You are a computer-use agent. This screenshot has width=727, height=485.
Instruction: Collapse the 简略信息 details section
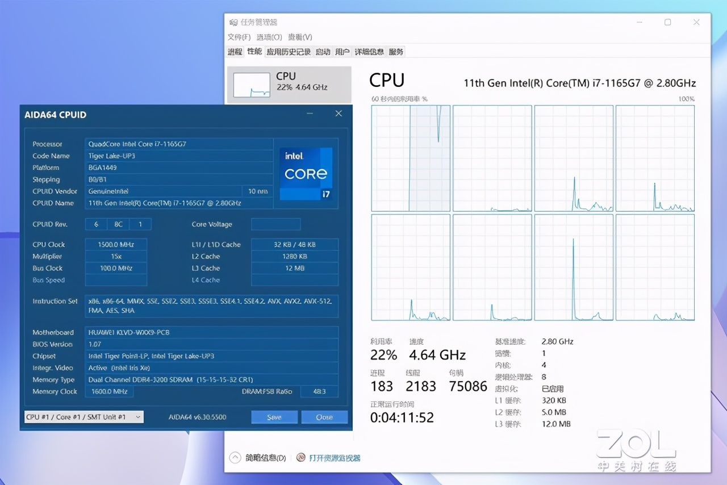[235, 457]
